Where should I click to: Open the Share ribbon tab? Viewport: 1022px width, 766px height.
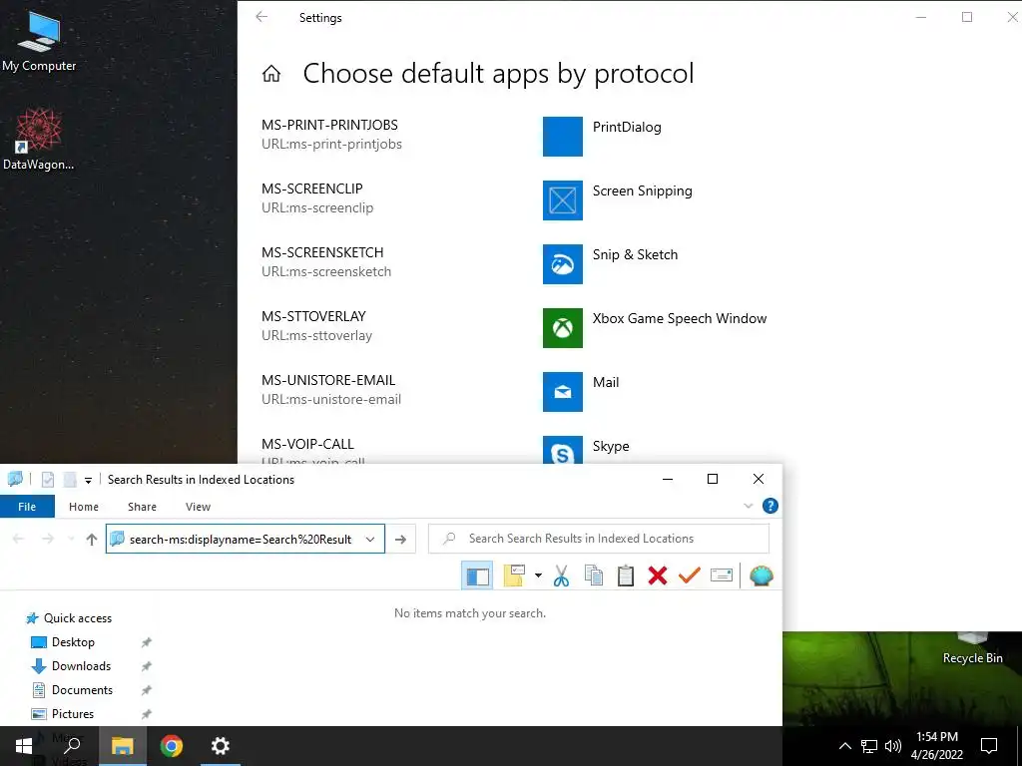pos(142,506)
